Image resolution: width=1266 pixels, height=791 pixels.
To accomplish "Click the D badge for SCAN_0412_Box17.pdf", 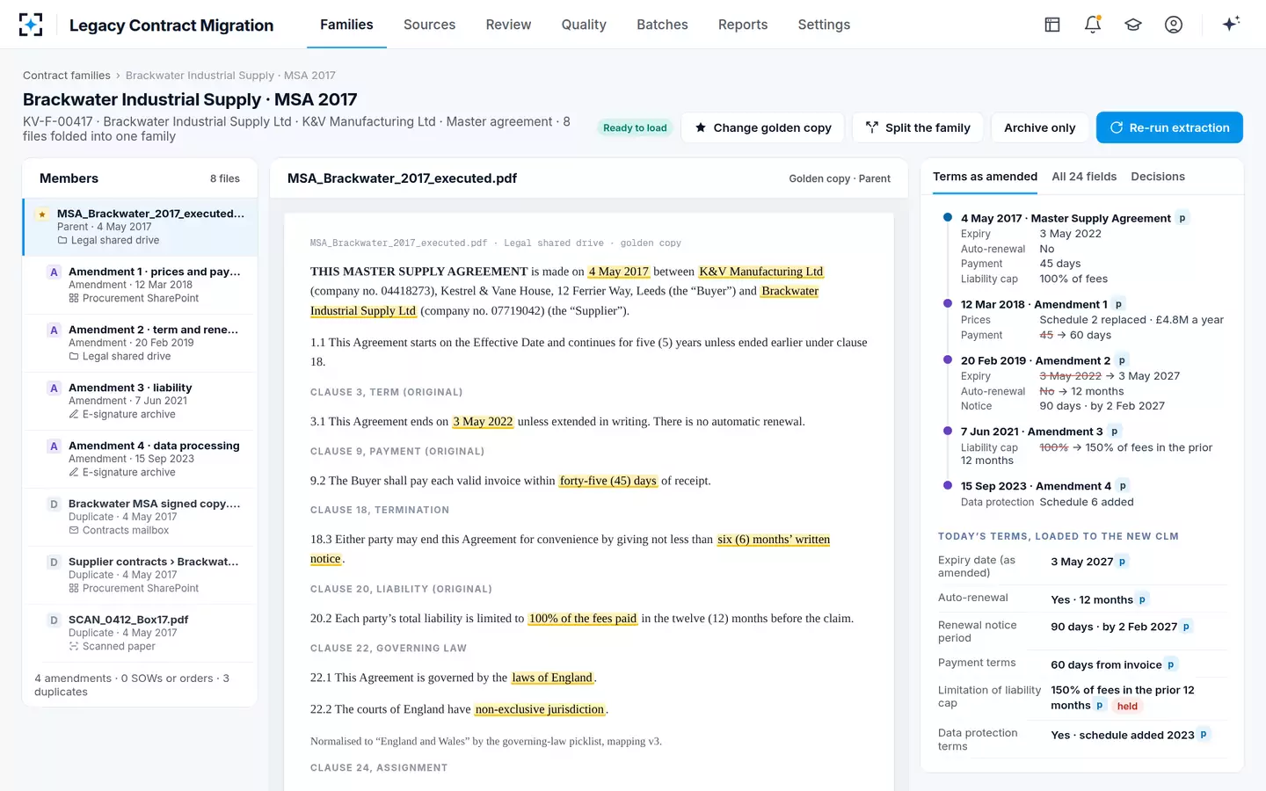I will tap(54, 620).
